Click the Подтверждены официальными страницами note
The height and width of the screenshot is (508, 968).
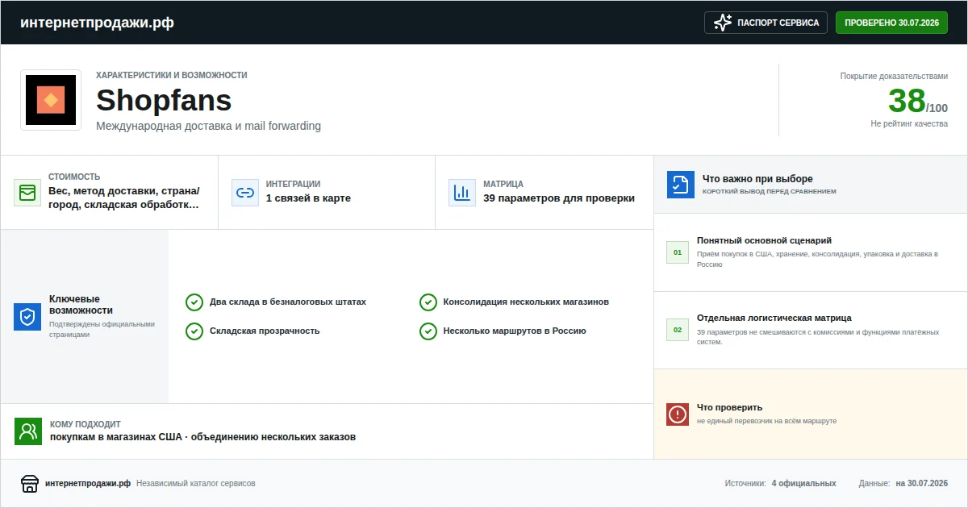pos(102,329)
